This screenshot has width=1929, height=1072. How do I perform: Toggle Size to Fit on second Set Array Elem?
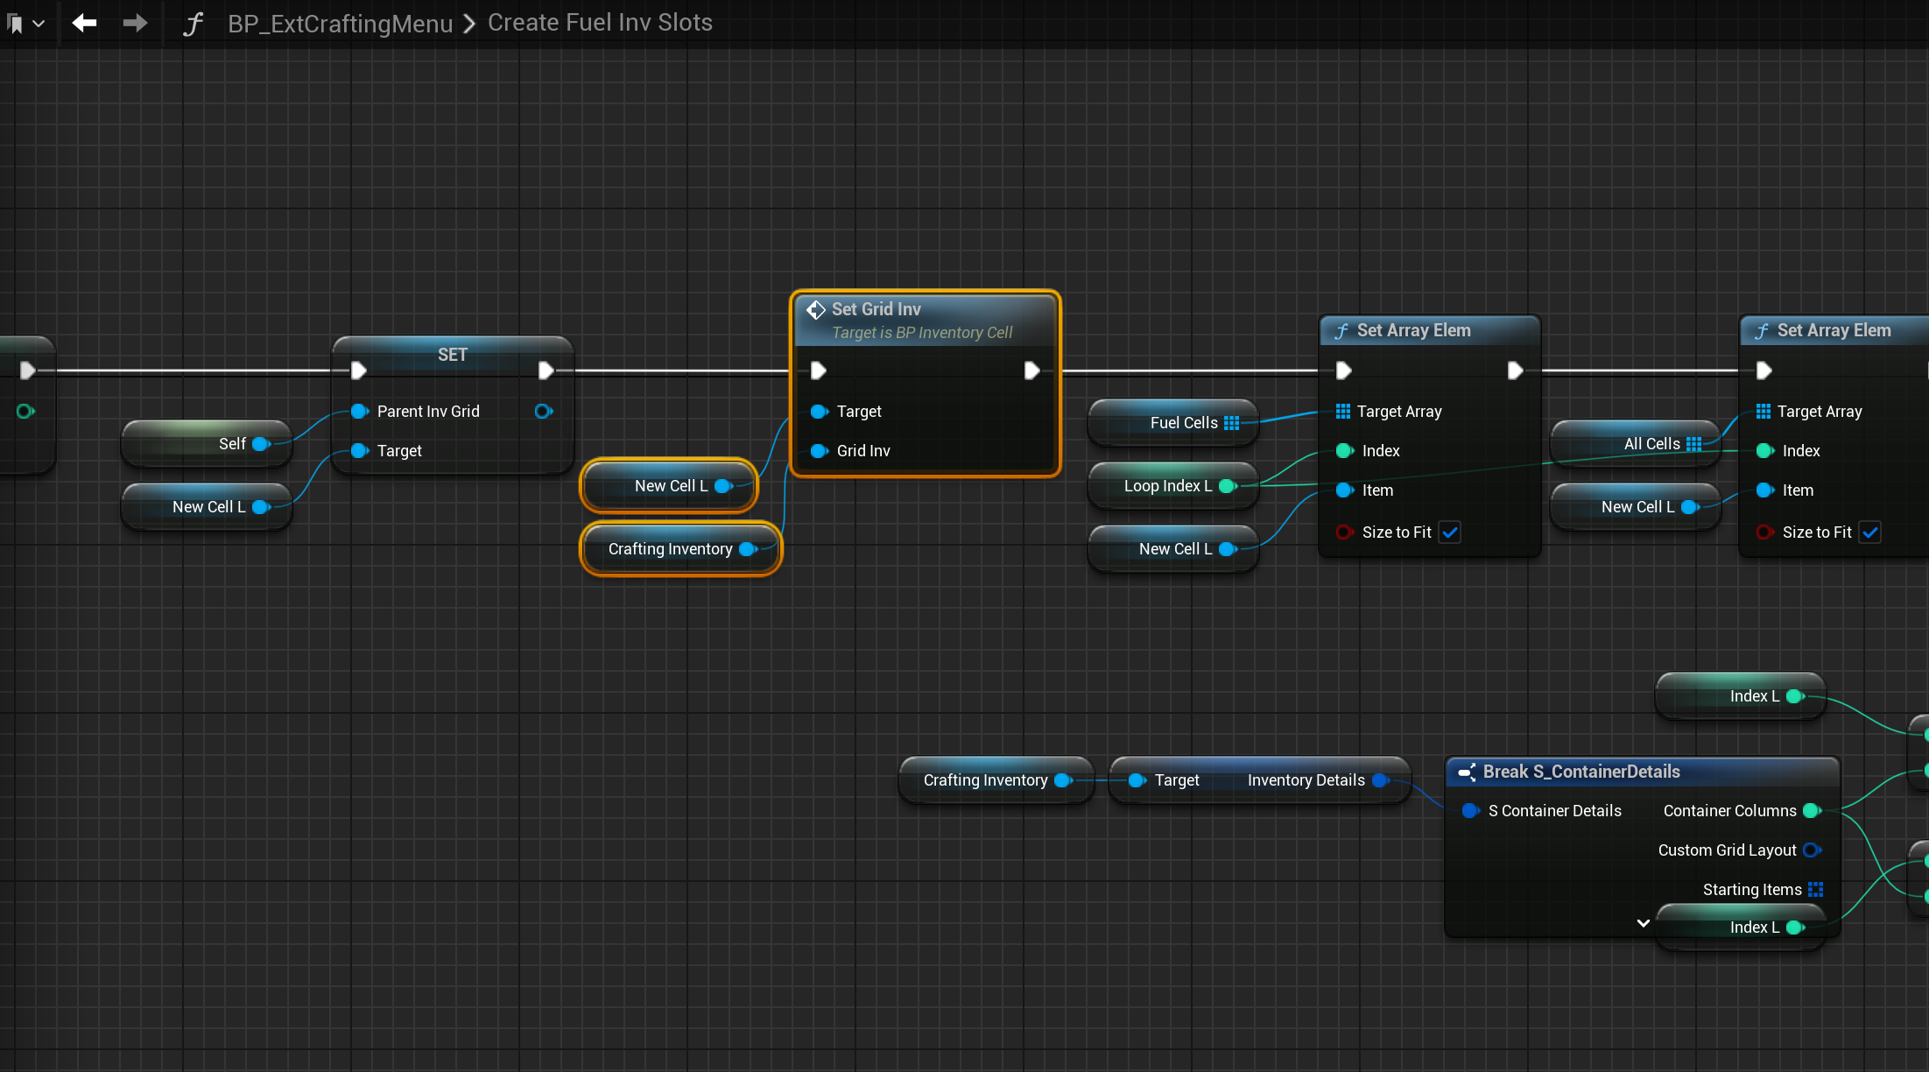pyautogui.click(x=1870, y=532)
